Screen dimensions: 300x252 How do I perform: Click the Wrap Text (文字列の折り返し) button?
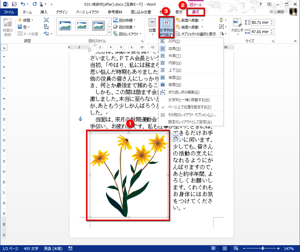(x=166, y=27)
